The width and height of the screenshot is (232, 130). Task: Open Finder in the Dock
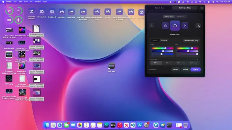46,125
